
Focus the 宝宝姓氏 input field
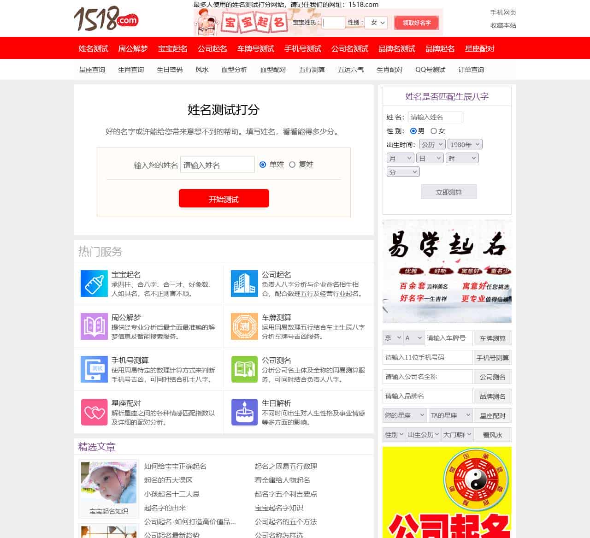point(333,23)
